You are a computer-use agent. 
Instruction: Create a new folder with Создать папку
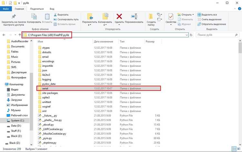151,20
